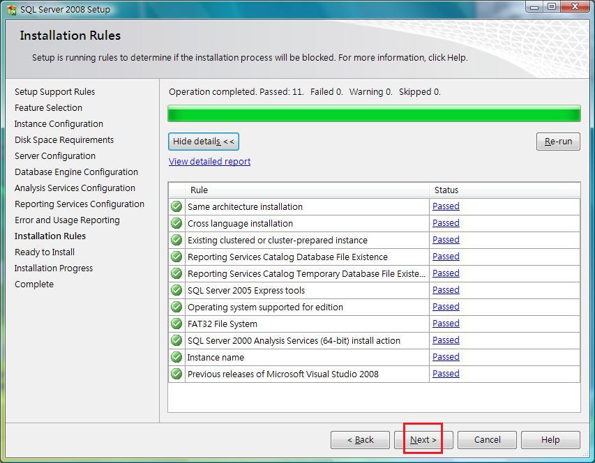Click check icon beside SQL Server 2005 Express tools
Screen dimensions: 595x463
(x=176, y=290)
